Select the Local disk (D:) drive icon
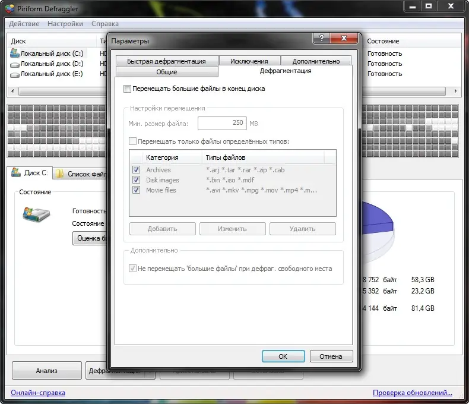 tap(15, 64)
